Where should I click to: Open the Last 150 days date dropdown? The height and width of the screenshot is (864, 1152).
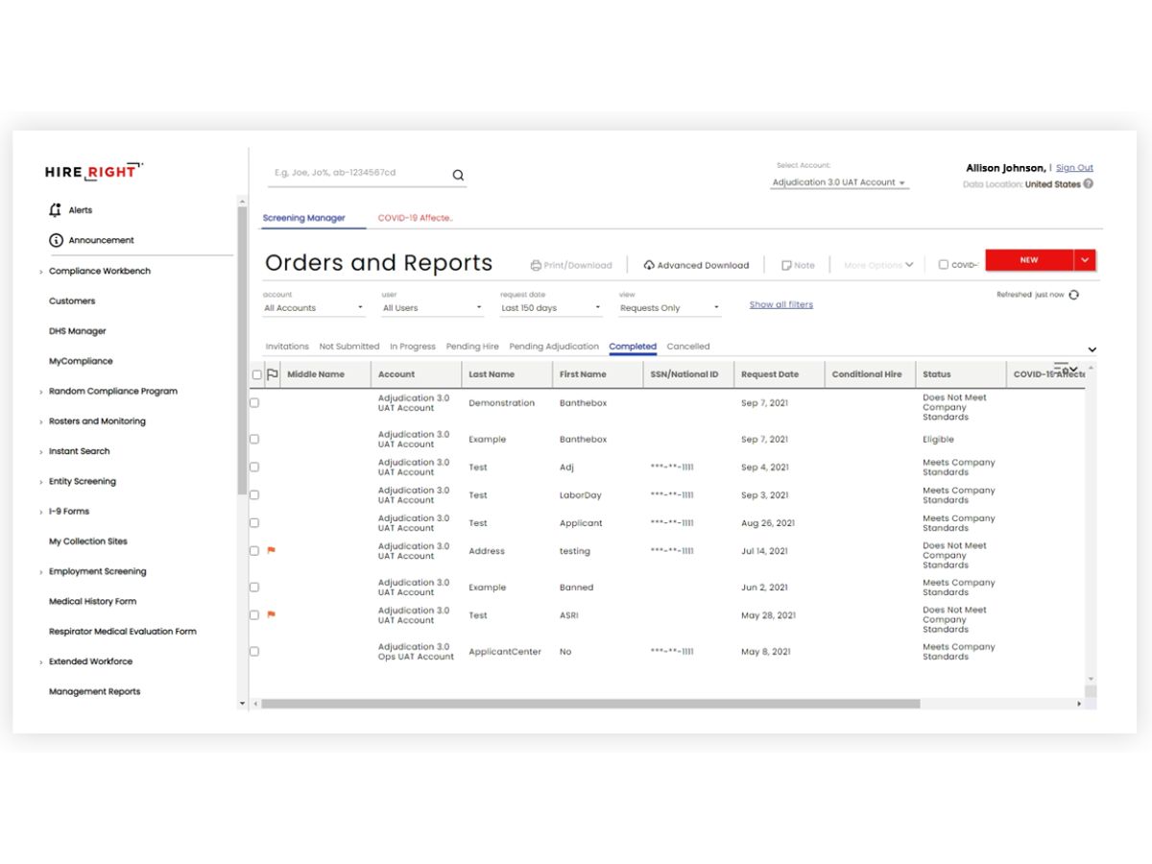click(551, 308)
